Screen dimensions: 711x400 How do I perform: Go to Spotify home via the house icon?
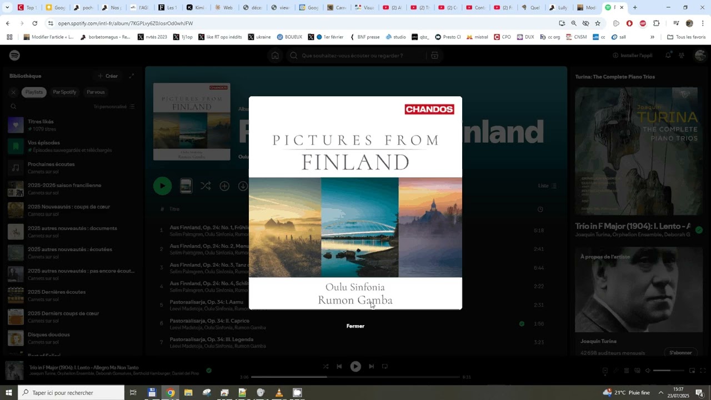pyautogui.click(x=275, y=56)
